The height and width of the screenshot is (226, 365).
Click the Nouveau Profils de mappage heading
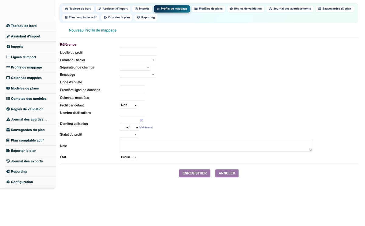(93, 30)
